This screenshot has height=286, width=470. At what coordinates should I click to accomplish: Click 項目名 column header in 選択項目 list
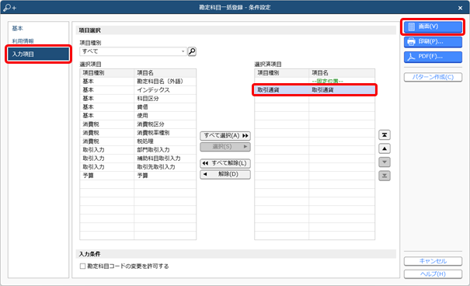[x=165, y=73]
